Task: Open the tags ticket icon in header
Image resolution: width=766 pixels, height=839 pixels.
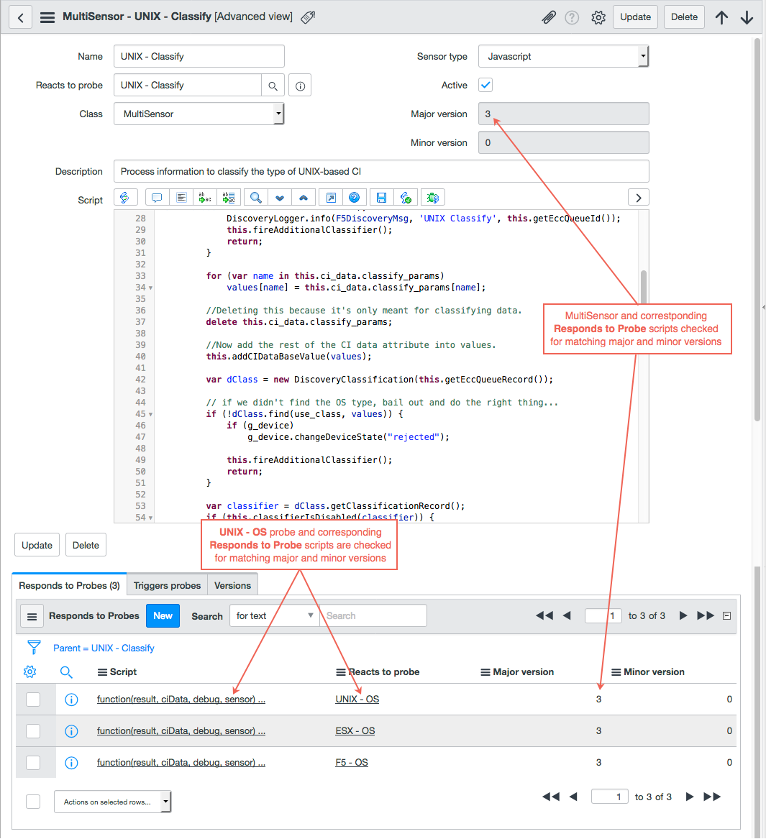Action: [308, 17]
